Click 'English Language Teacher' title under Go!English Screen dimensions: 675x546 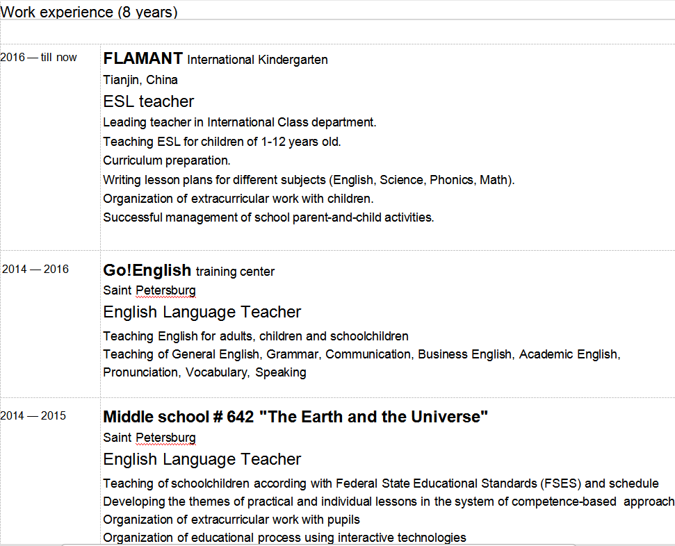tap(202, 312)
